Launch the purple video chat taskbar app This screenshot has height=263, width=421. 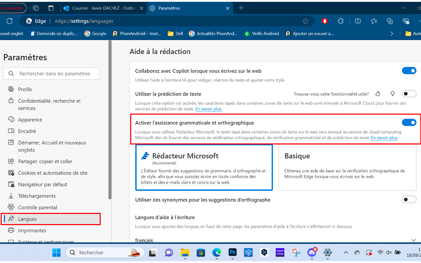(x=169, y=252)
